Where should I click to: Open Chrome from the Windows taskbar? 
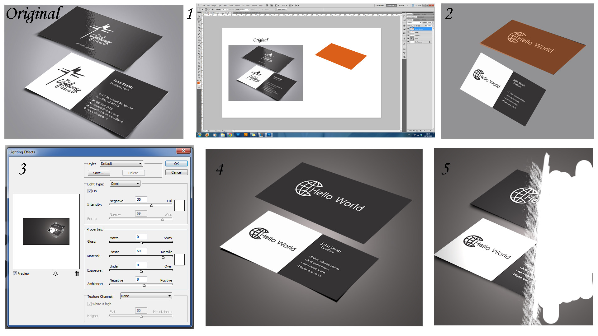(230, 135)
